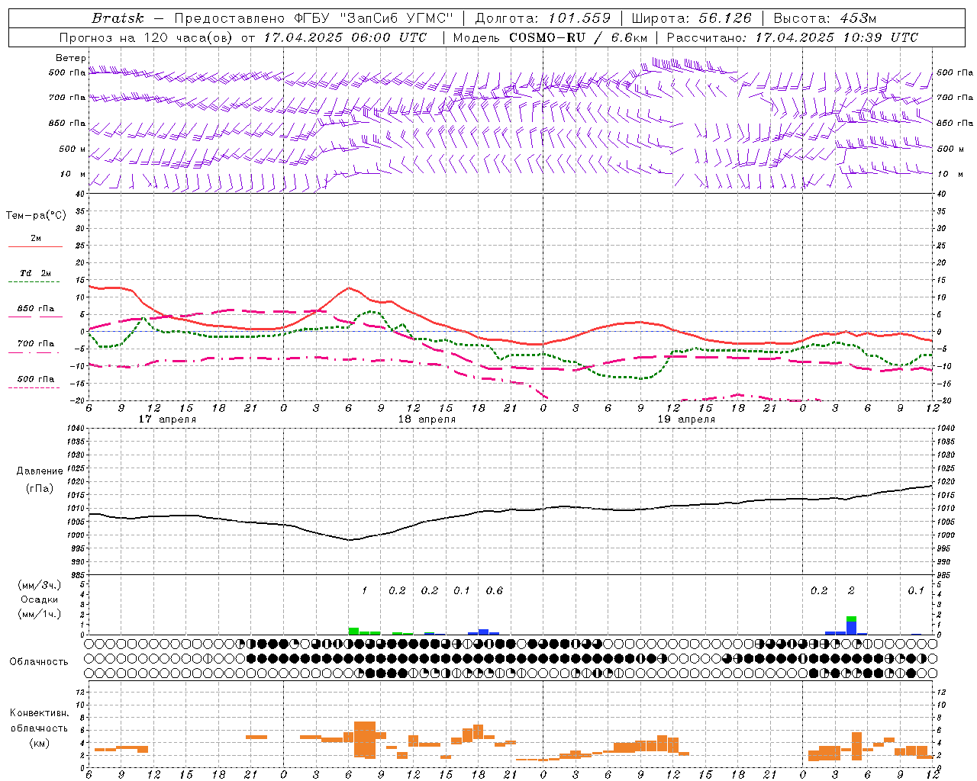Click the "17 апреля" date label
Screen dimensions: 977x781
[x=167, y=419]
